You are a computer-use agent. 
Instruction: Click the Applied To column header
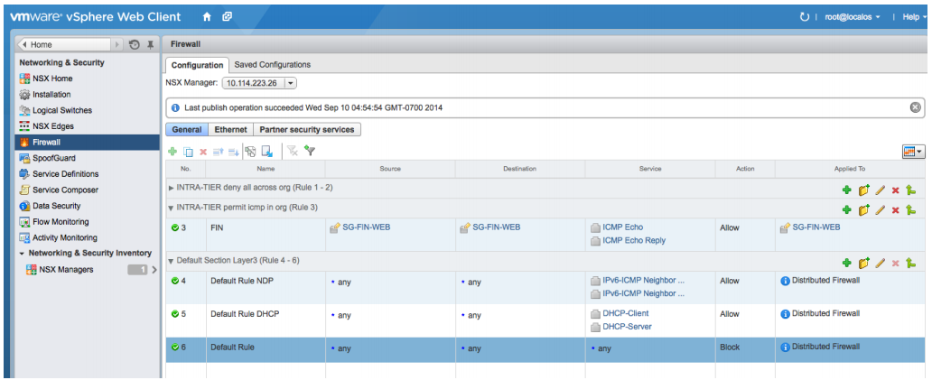click(x=850, y=169)
